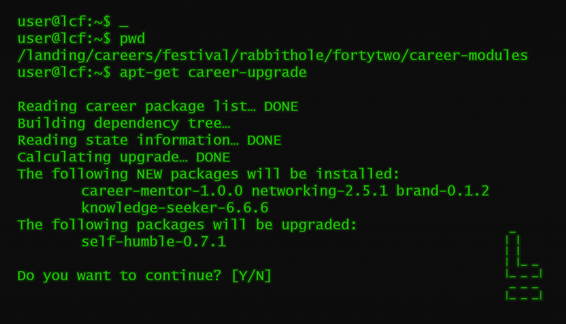Screen dimensions: 566x324
Task: Select the self-humble-0.7.1 upgrade package
Action: [x=154, y=242]
